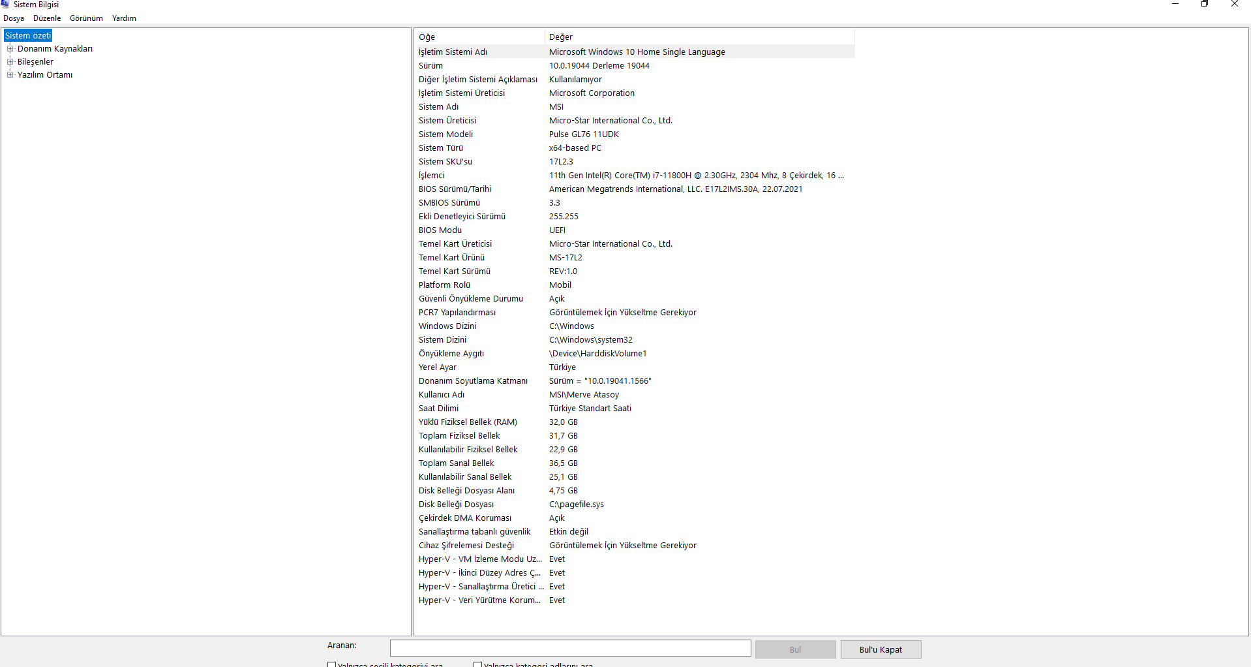The image size is (1251, 667).
Task: Click the Çekirdek DMA Koruması label
Action: (464, 518)
